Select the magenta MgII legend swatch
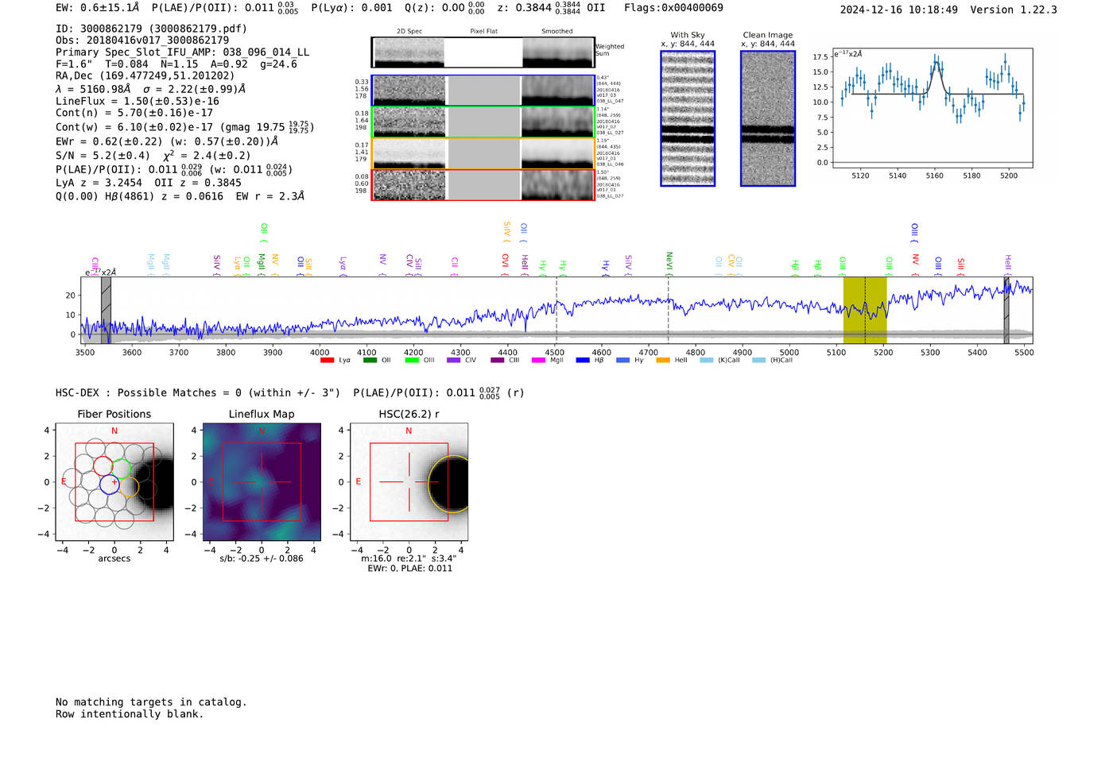 (x=538, y=361)
